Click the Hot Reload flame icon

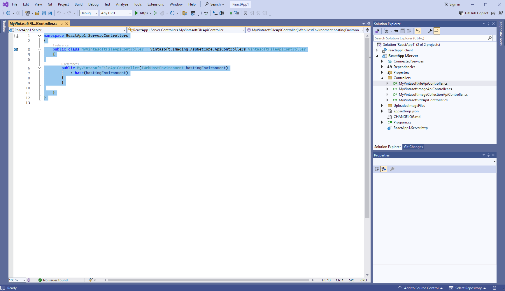(162, 13)
